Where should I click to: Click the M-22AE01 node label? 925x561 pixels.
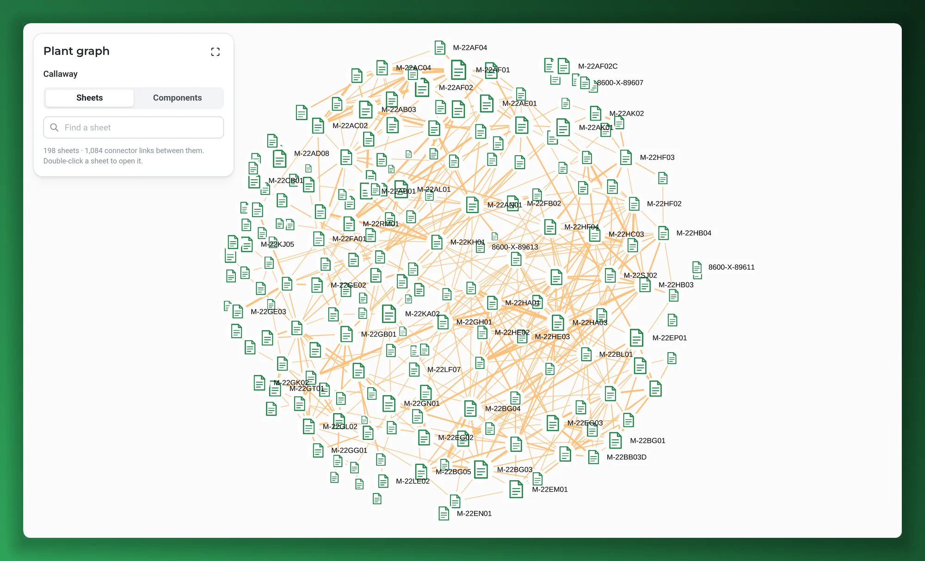pos(519,104)
